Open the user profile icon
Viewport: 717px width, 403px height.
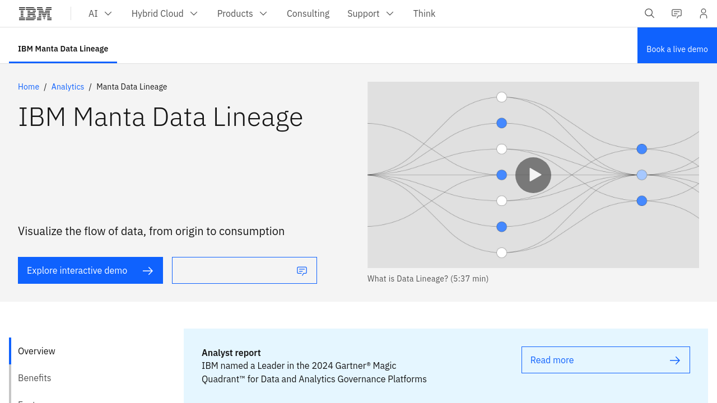tap(704, 13)
